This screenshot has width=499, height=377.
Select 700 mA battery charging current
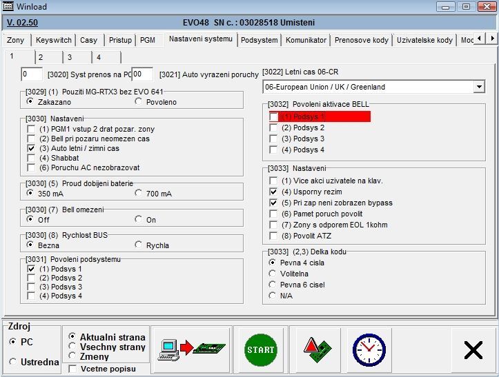point(139,194)
